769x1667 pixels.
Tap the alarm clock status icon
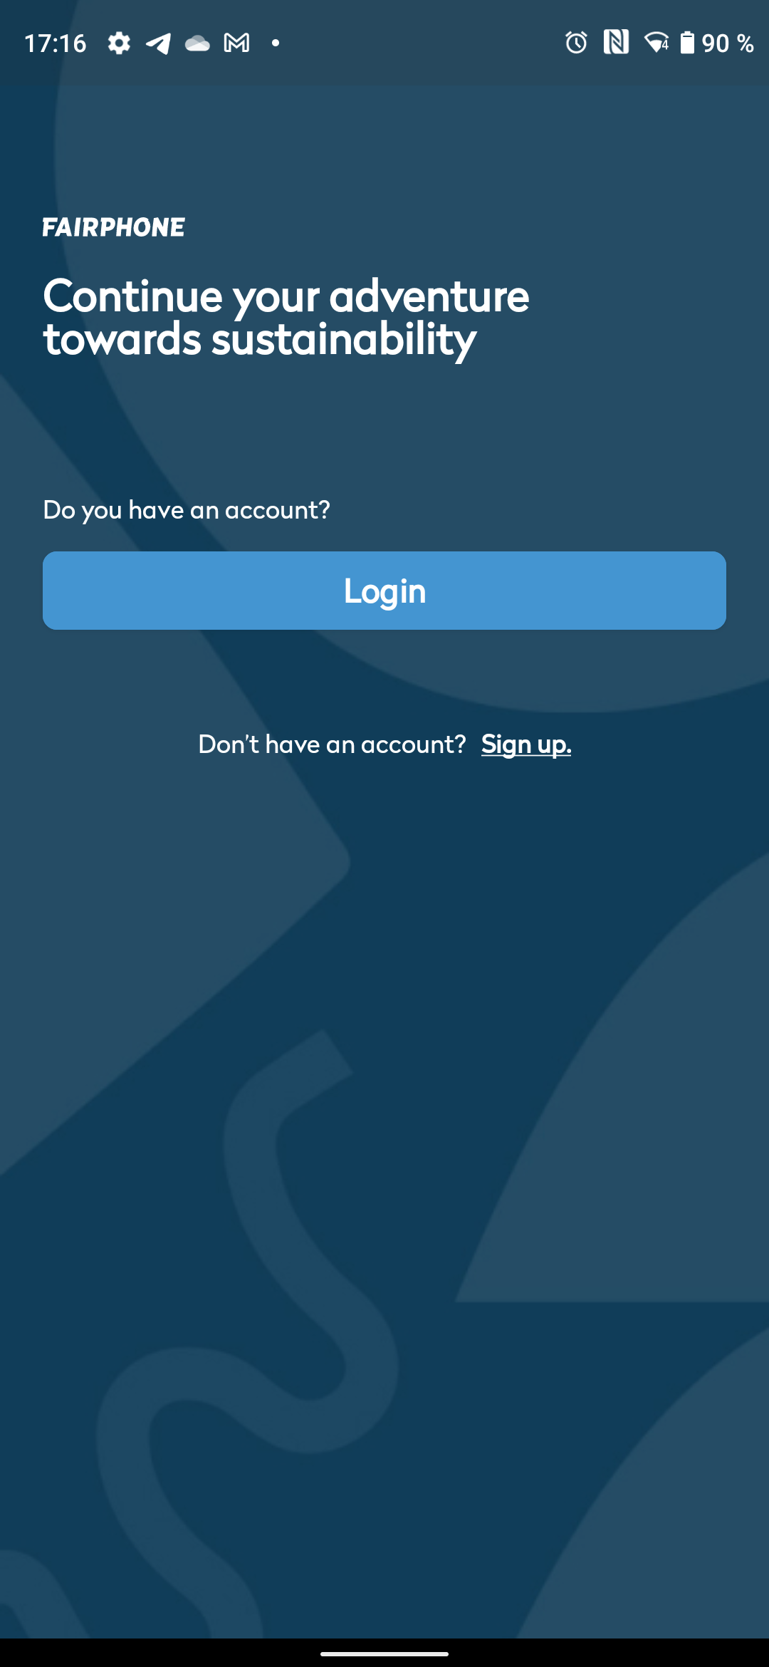[576, 43]
